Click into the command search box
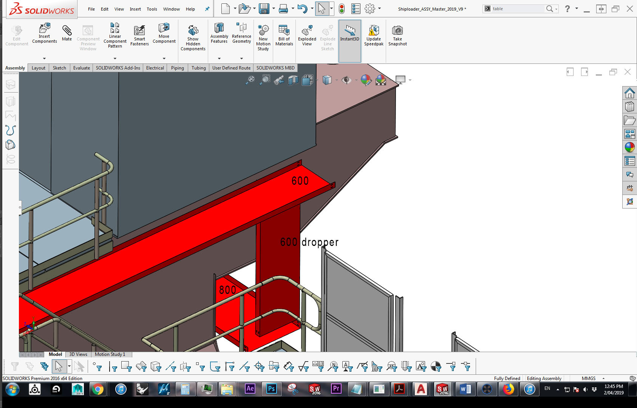 pos(518,9)
